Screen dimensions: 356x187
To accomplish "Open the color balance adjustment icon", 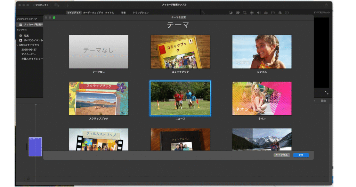I will tap(230, 13).
